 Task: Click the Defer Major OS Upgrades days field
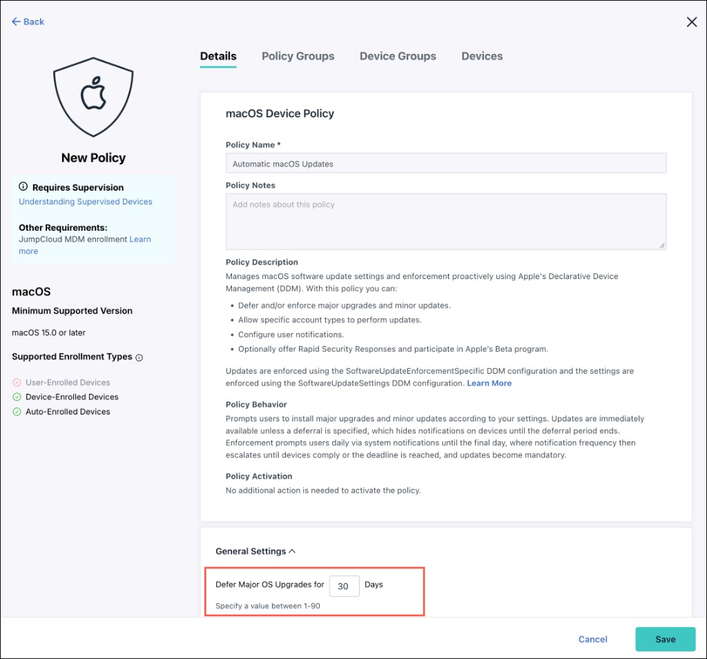344,586
